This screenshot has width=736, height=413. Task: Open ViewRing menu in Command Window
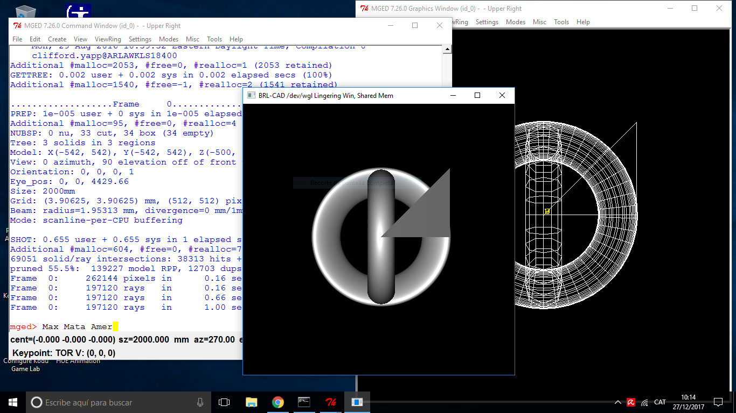tap(108, 39)
